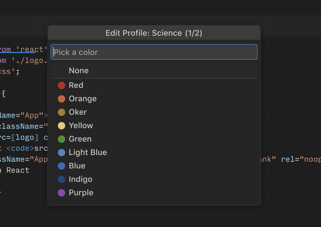Select the Oker color circle
Screen dimensions: 321x227
pos(62,112)
